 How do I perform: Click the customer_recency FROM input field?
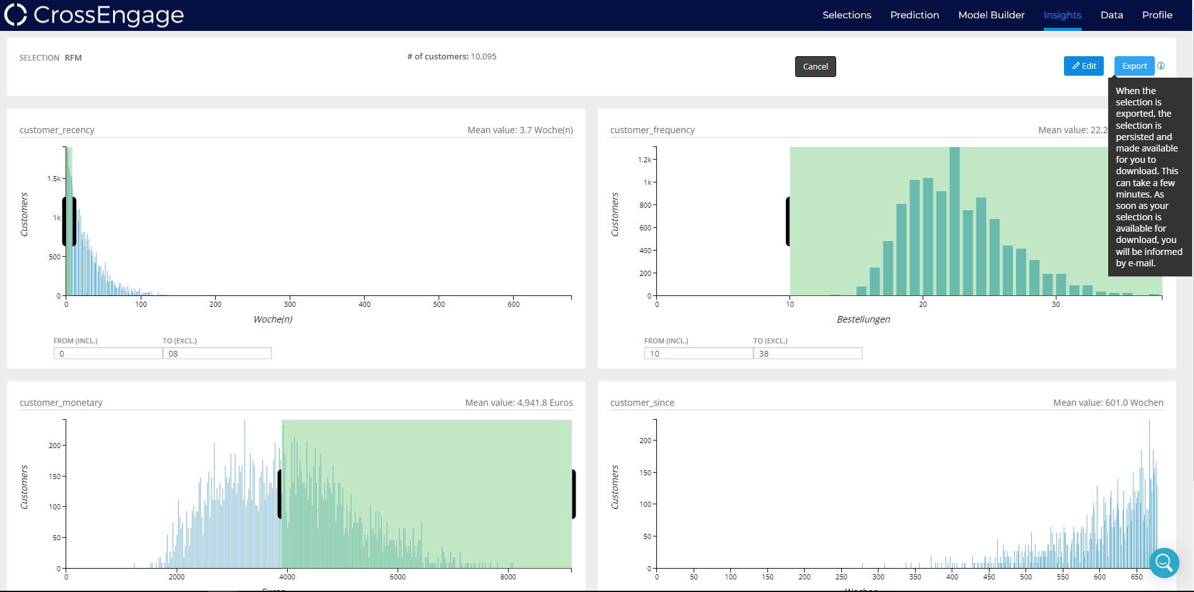pos(108,353)
